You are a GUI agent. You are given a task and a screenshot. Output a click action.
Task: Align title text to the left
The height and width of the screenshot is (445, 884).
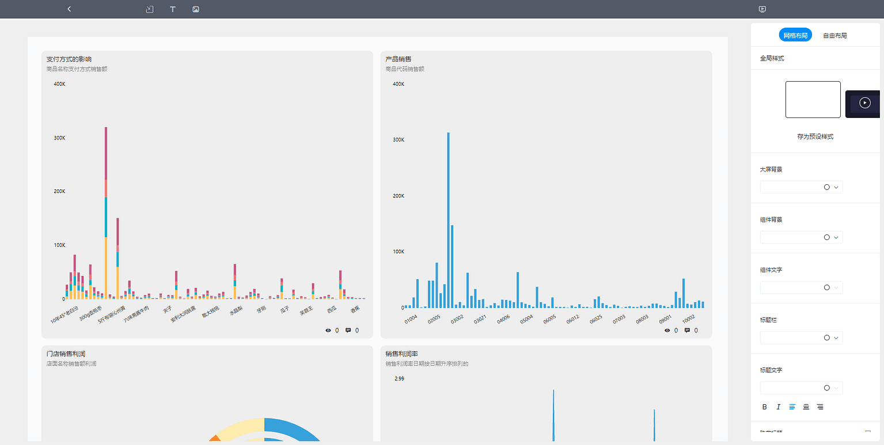(792, 407)
